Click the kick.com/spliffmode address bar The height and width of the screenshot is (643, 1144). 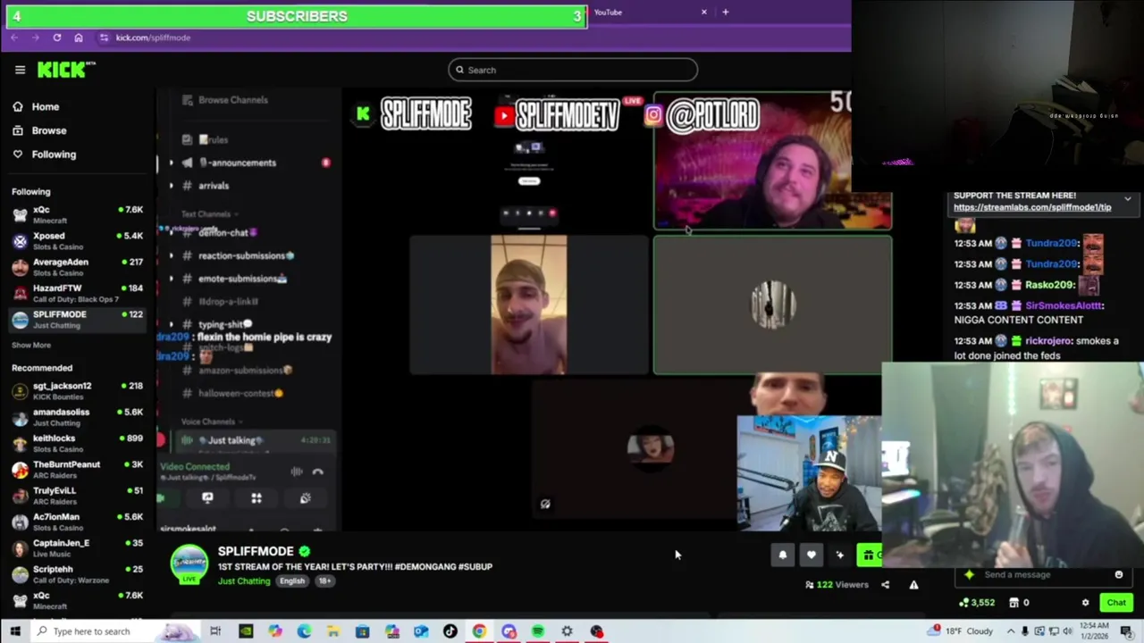pos(153,38)
